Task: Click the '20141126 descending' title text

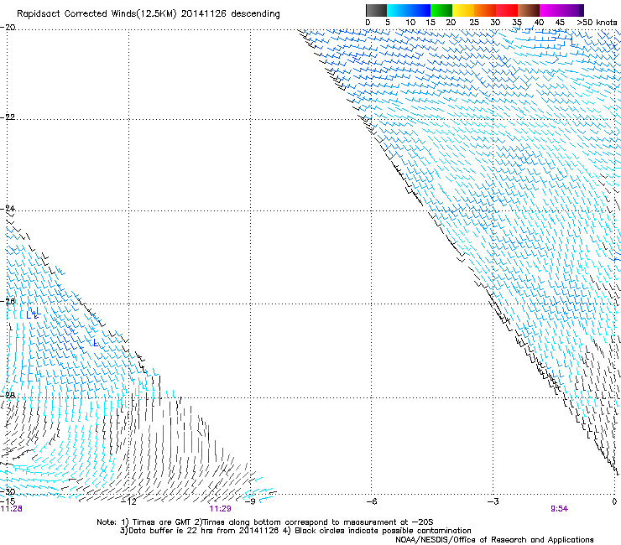Action: (x=231, y=14)
